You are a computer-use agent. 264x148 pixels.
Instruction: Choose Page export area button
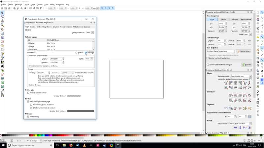click(212, 19)
